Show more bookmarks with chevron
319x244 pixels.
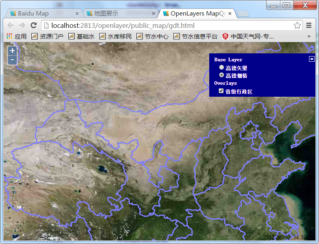click(x=309, y=37)
